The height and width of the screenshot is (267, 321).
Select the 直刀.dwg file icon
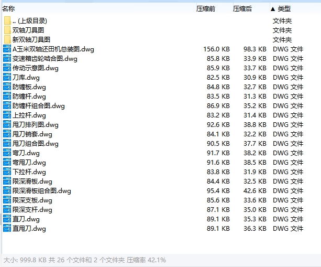[x=7, y=219]
